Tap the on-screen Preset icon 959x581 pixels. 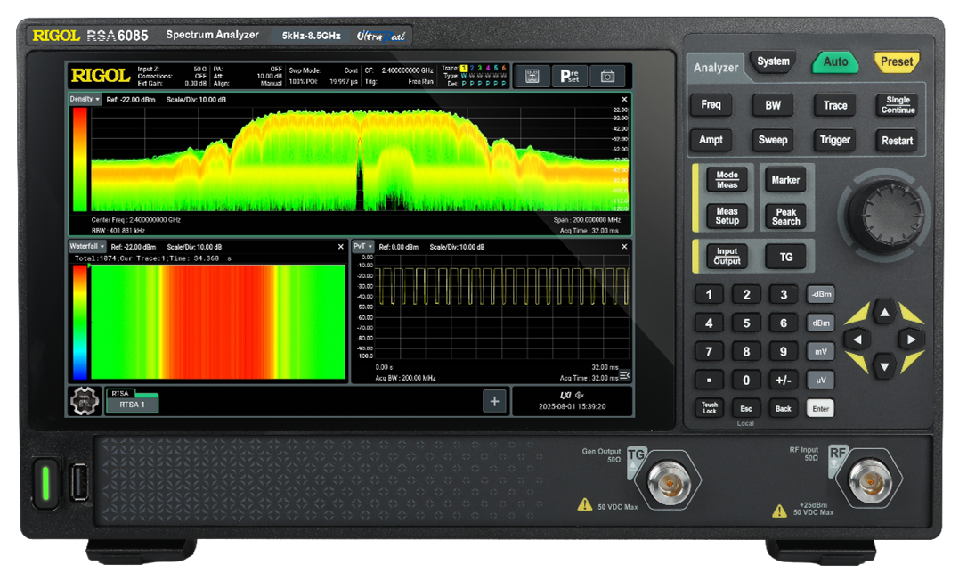pyautogui.click(x=569, y=76)
